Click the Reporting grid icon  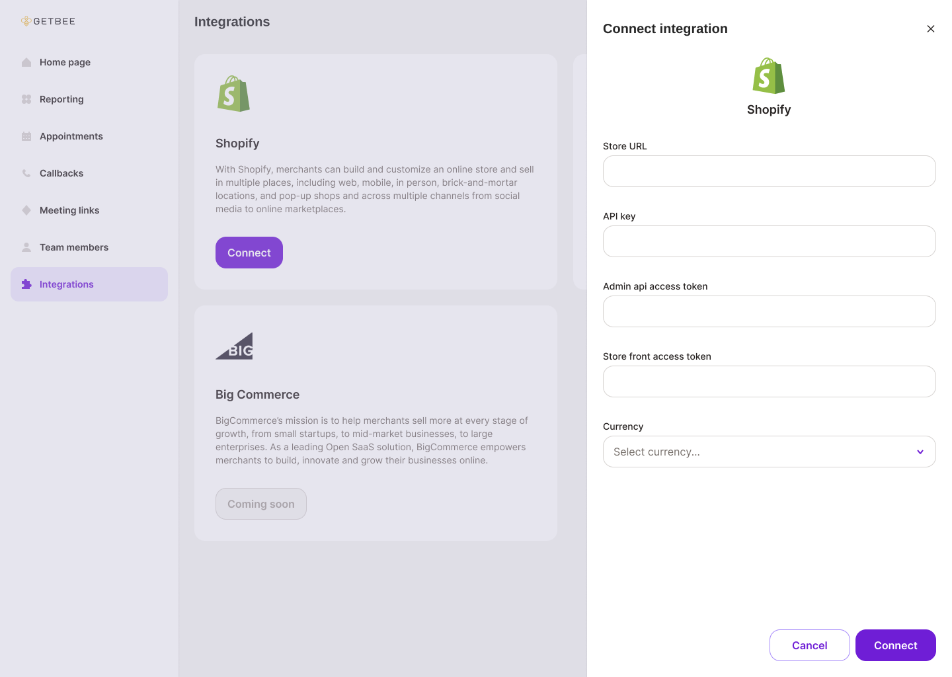point(26,99)
